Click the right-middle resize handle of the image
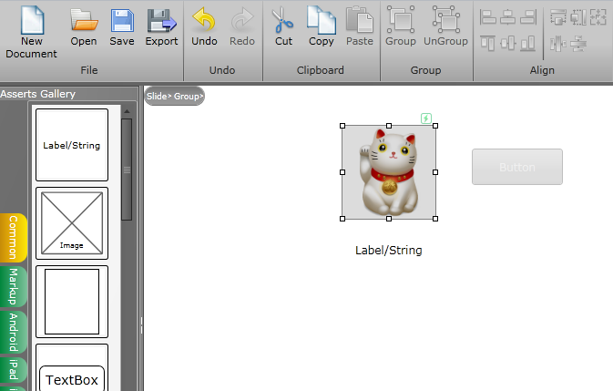The width and height of the screenshot is (613, 391). pos(435,172)
